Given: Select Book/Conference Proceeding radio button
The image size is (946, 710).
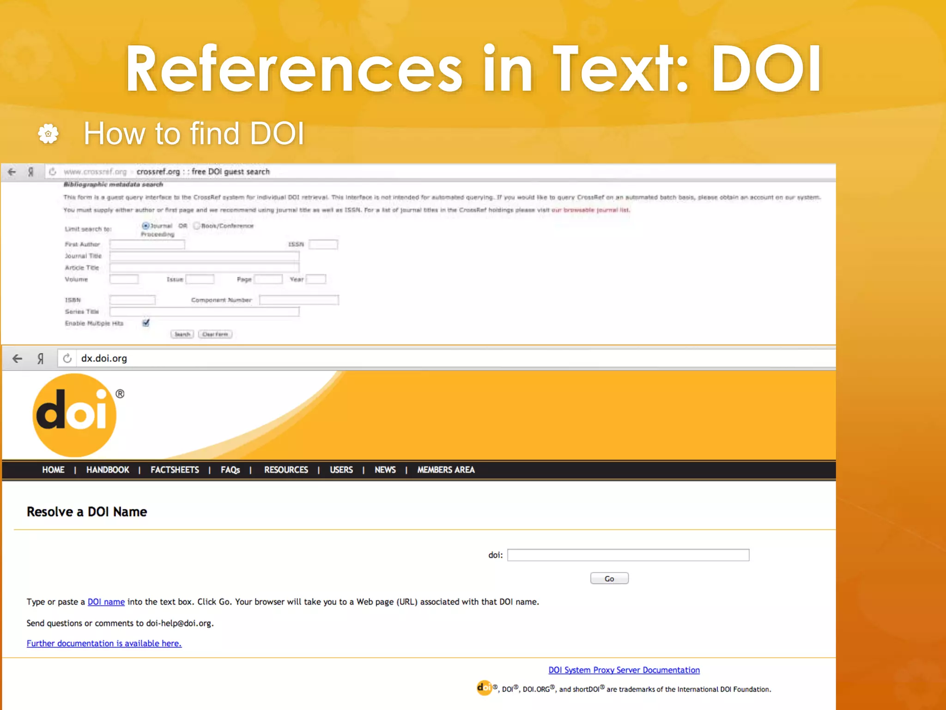Looking at the screenshot, I should pyautogui.click(x=197, y=226).
